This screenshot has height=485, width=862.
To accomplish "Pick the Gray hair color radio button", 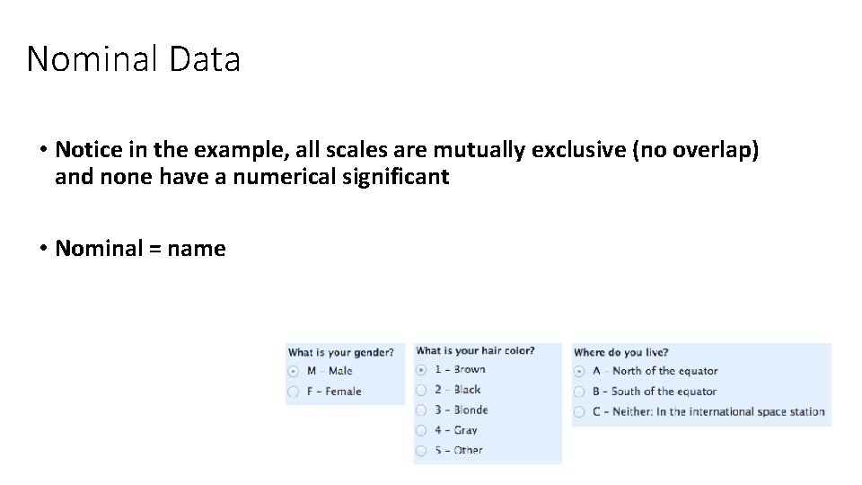I will pos(421,430).
